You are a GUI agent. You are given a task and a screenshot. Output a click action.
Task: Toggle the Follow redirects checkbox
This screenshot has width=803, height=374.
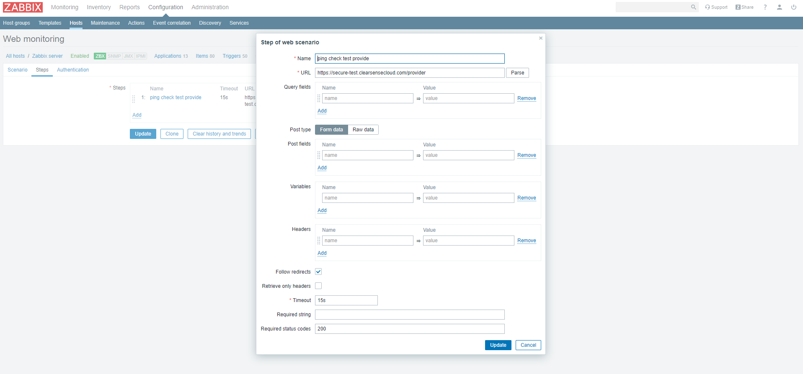pyautogui.click(x=318, y=272)
